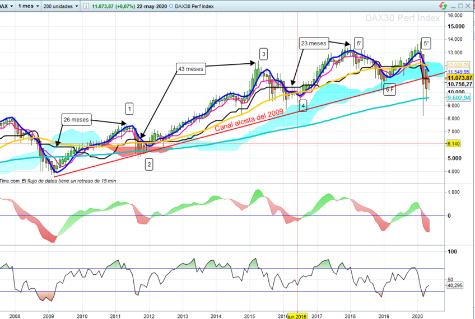Viewport: 475px width, 319px height.
Task: Select the wave label '4' box
Action: pyautogui.click(x=303, y=106)
